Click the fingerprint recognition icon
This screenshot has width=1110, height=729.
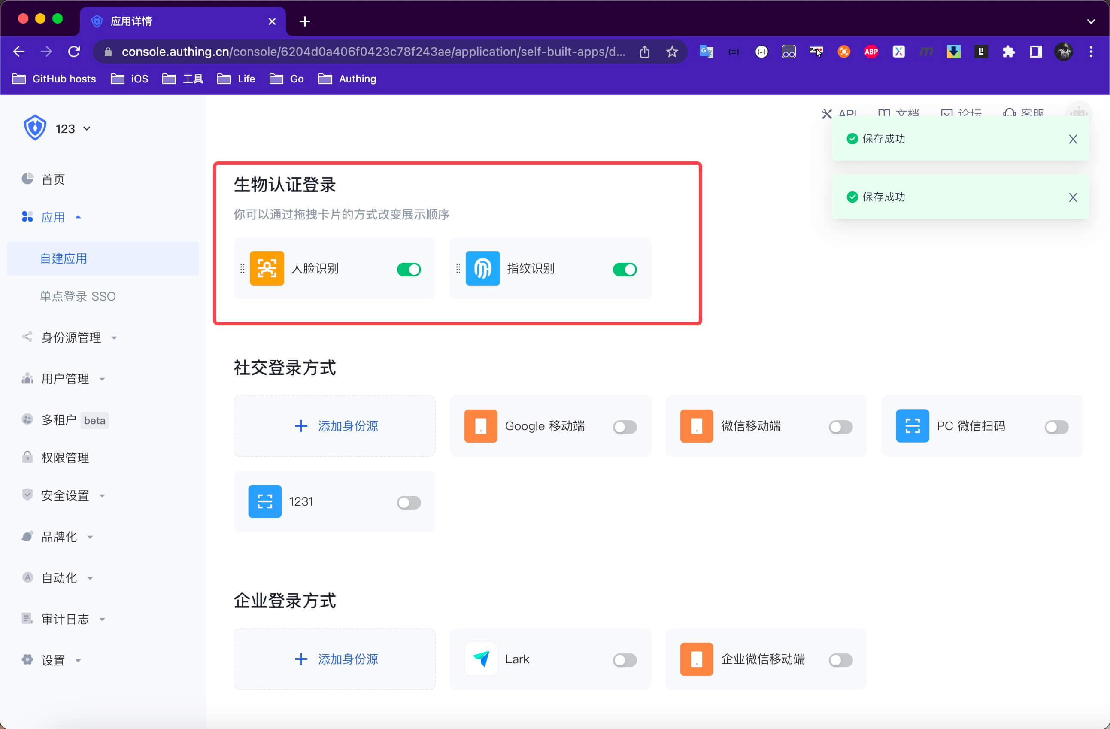point(483,268)
